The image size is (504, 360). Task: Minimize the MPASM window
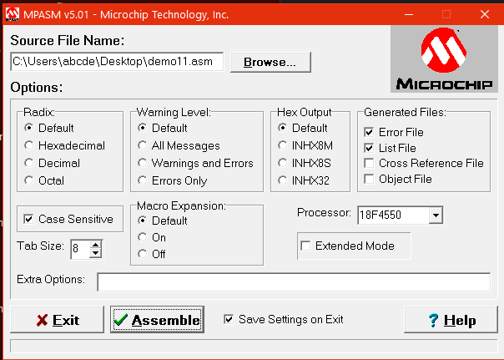(409, 14)
